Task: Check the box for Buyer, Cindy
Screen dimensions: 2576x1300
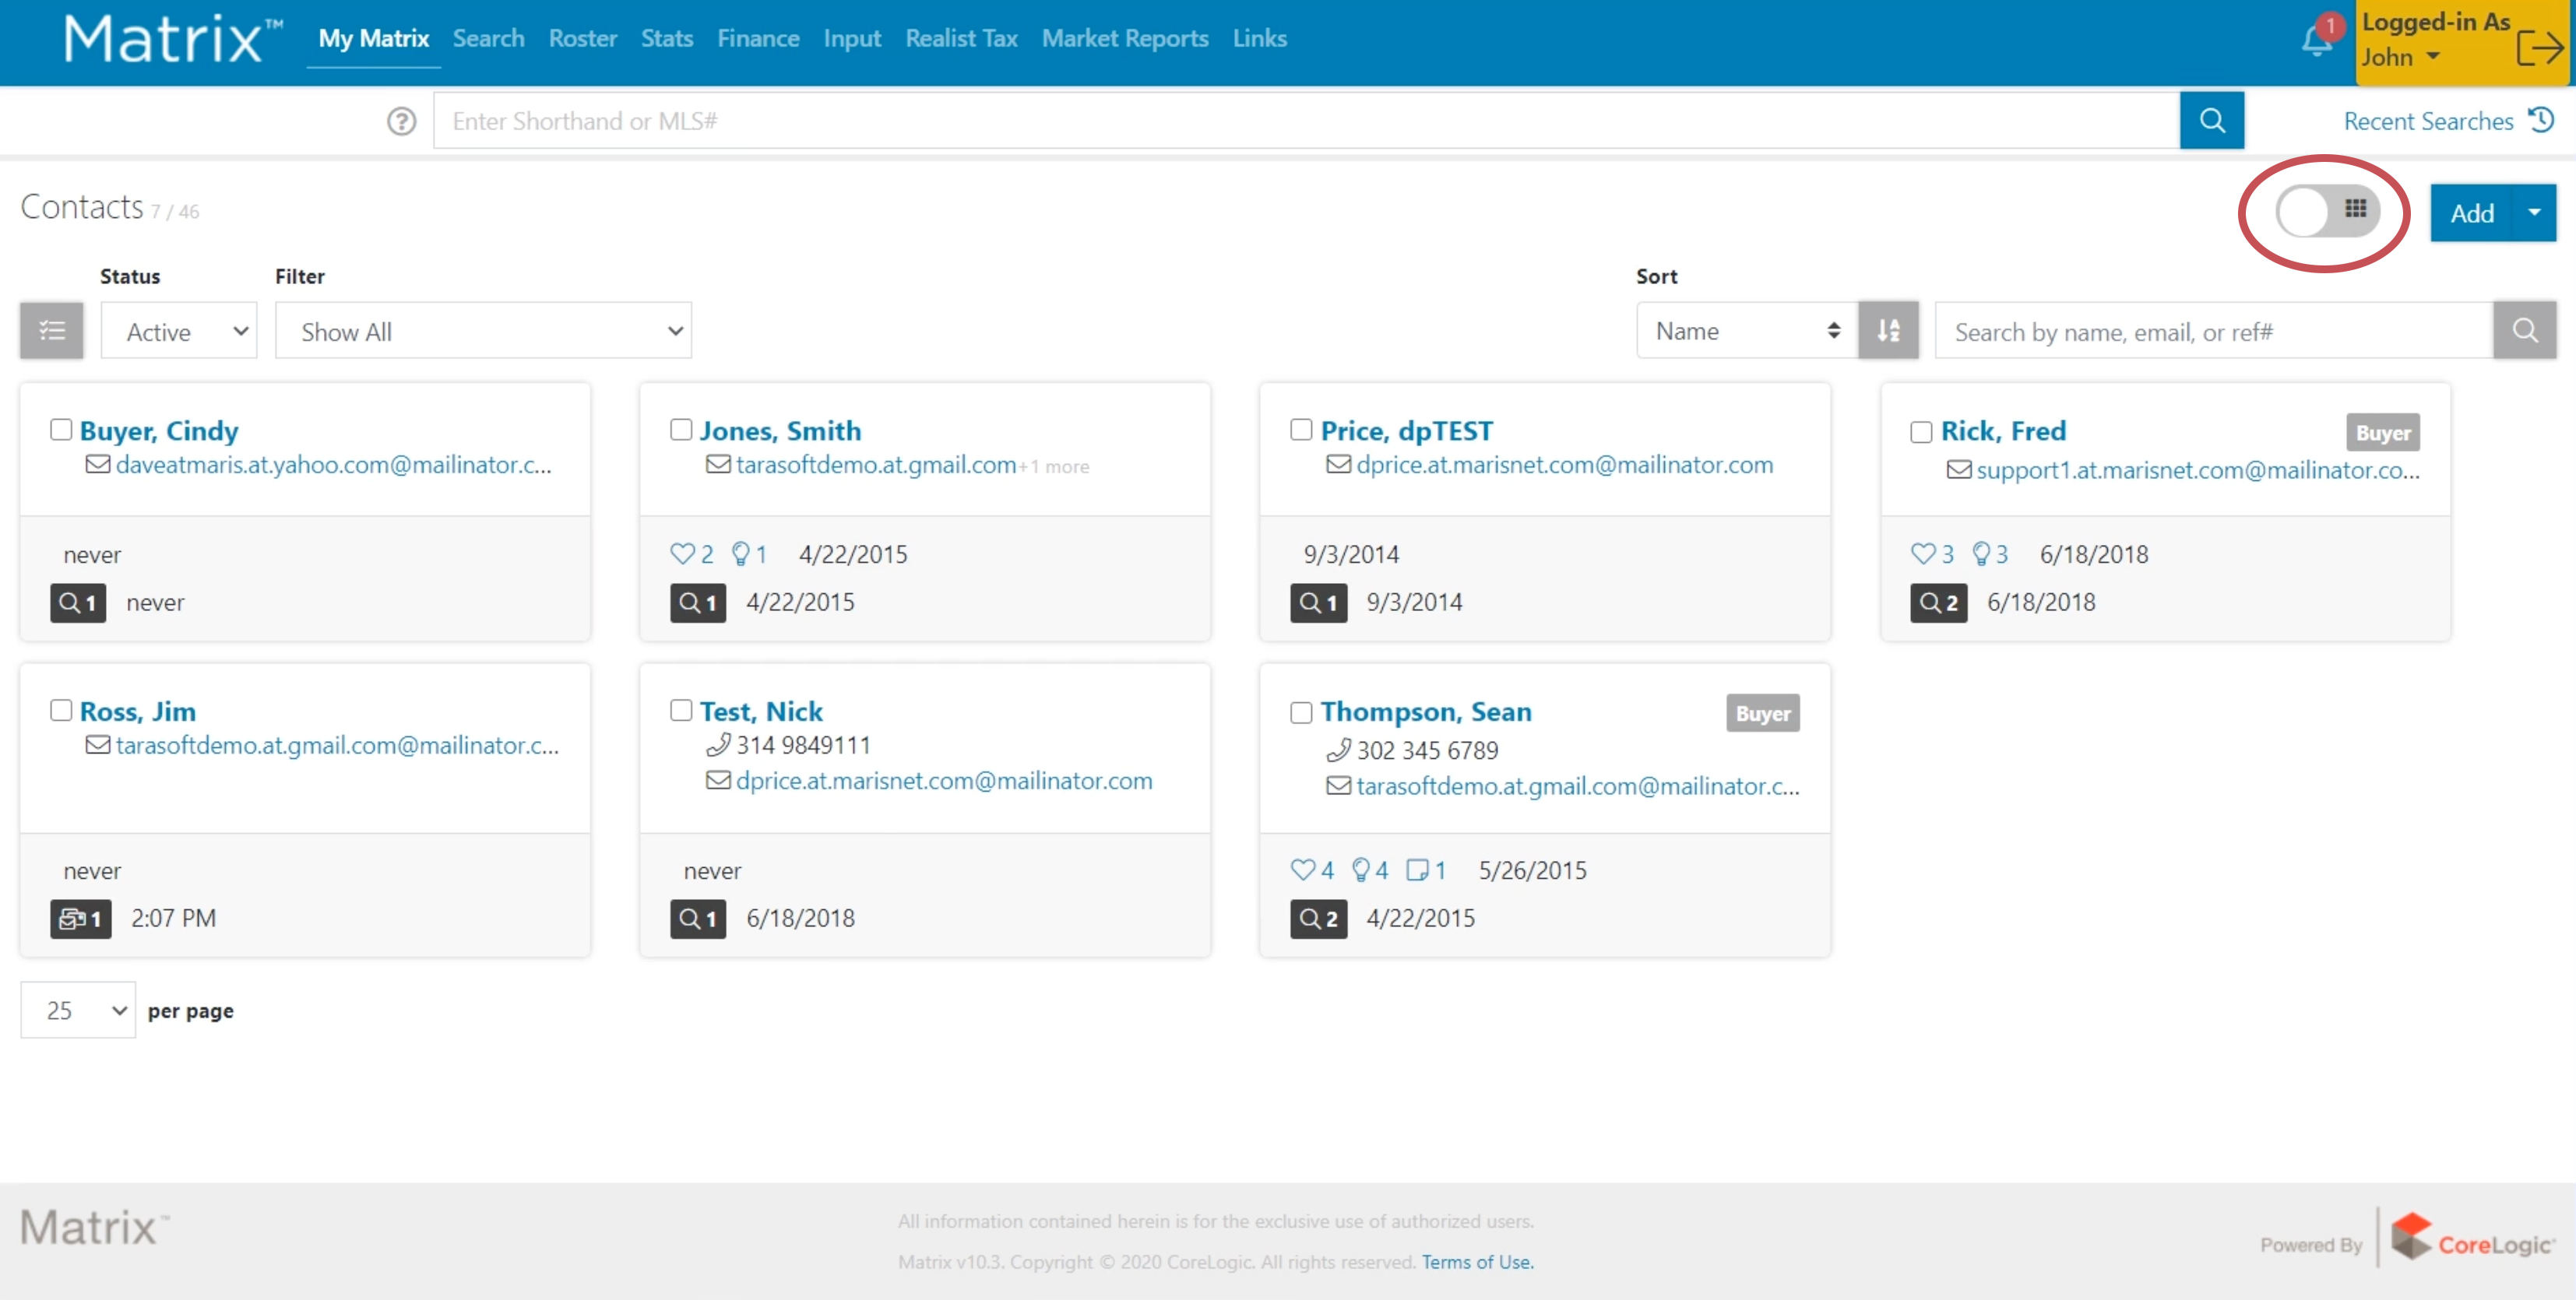Action: (61, 430)
